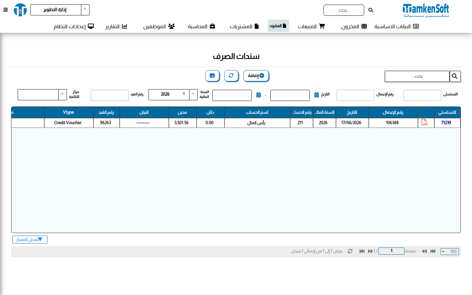
Task: Open calendar picker for end date
Action: (x=259, y=95)
